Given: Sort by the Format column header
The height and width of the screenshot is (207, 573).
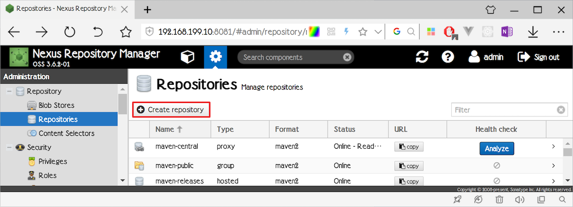Looking at the screenshot, I should point(298,129).
